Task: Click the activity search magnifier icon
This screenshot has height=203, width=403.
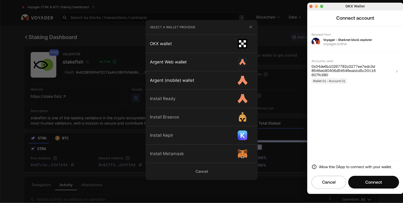Action: click(x=32, y=199)
